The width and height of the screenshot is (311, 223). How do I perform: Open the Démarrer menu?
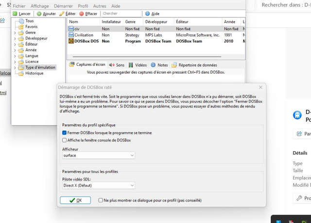coord(64,6)
